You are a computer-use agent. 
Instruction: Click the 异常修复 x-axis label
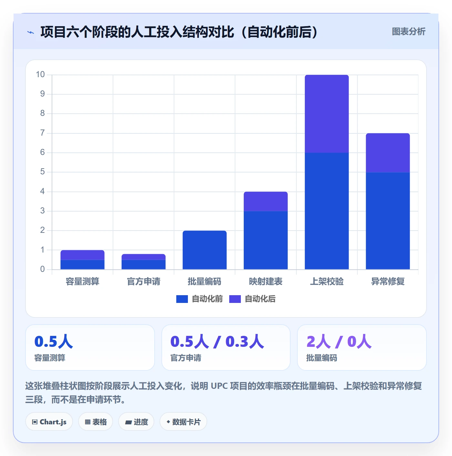(x=388, y=282)
